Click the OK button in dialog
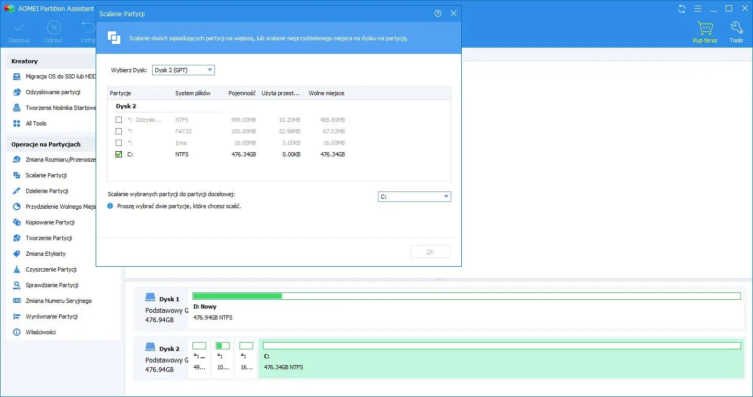The height and width of the screenshot is (397, 753). (430, 252)
